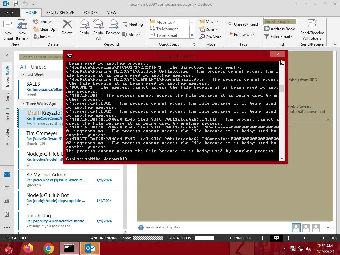Open Sent folder in folder pane
Viewport: 340px width, 255px height.
[x=7, y=97]
